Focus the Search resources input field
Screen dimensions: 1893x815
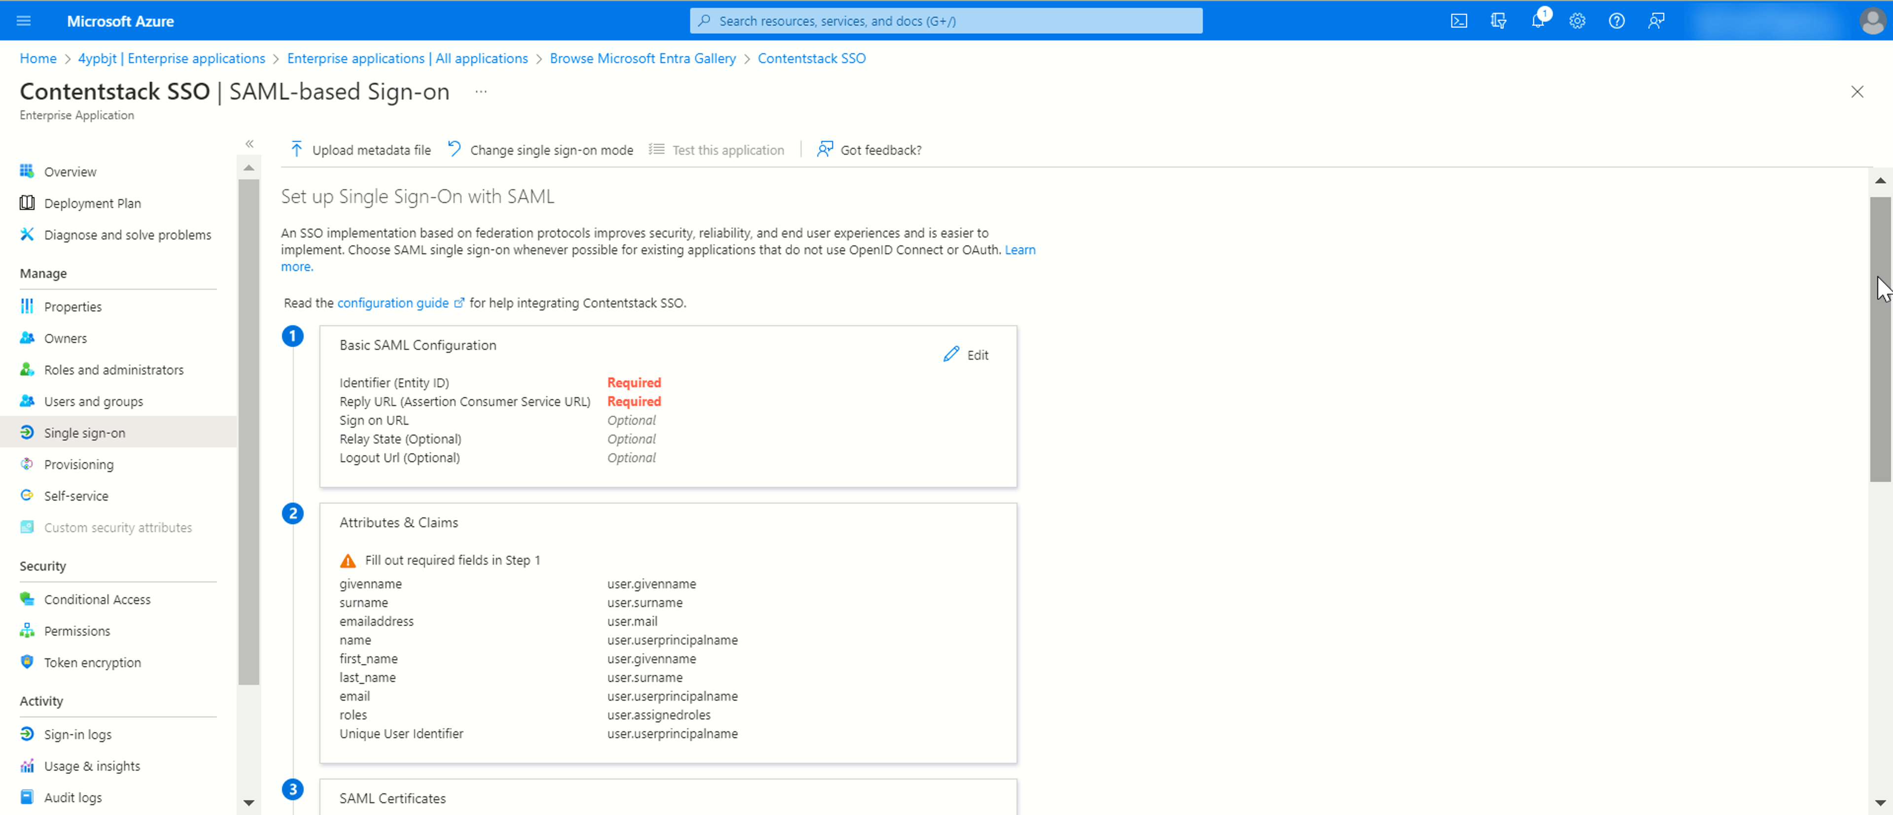(946, 21)
